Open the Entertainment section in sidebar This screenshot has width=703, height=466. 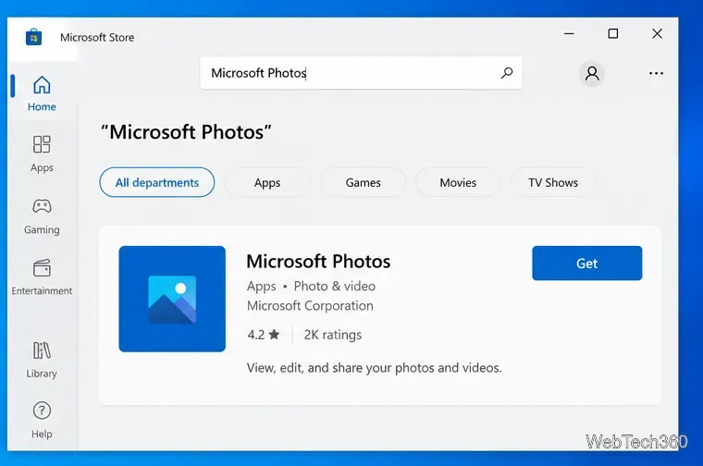pyautogui.click(x=42, y=277)
